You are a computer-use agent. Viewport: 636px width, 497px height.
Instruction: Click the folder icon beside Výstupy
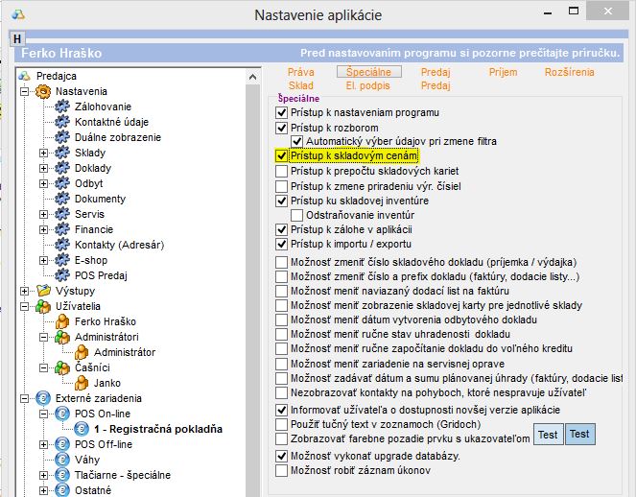[43, 291]
